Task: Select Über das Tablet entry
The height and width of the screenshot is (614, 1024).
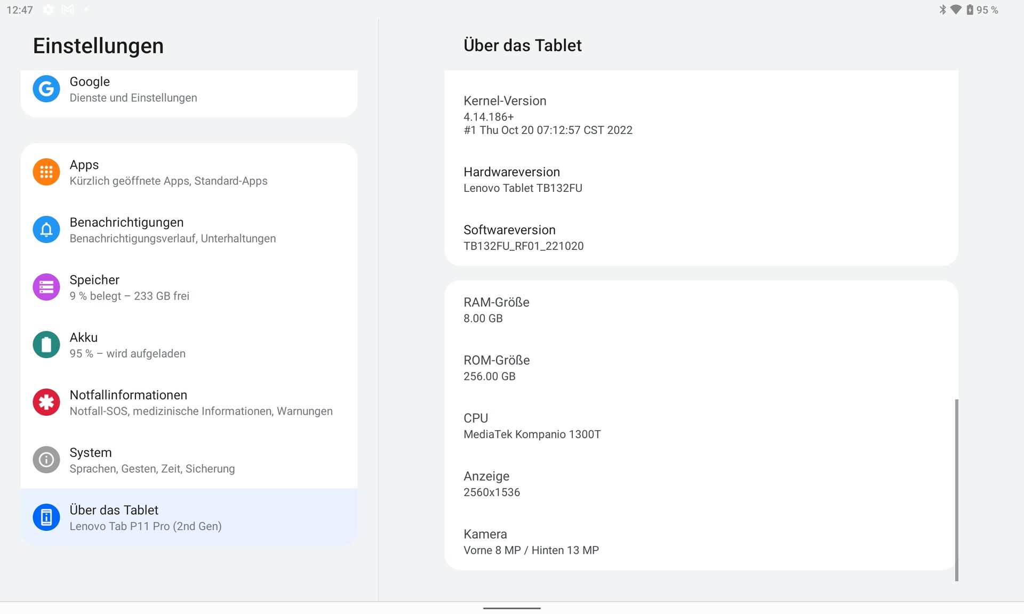Action: tap(189, 518)
